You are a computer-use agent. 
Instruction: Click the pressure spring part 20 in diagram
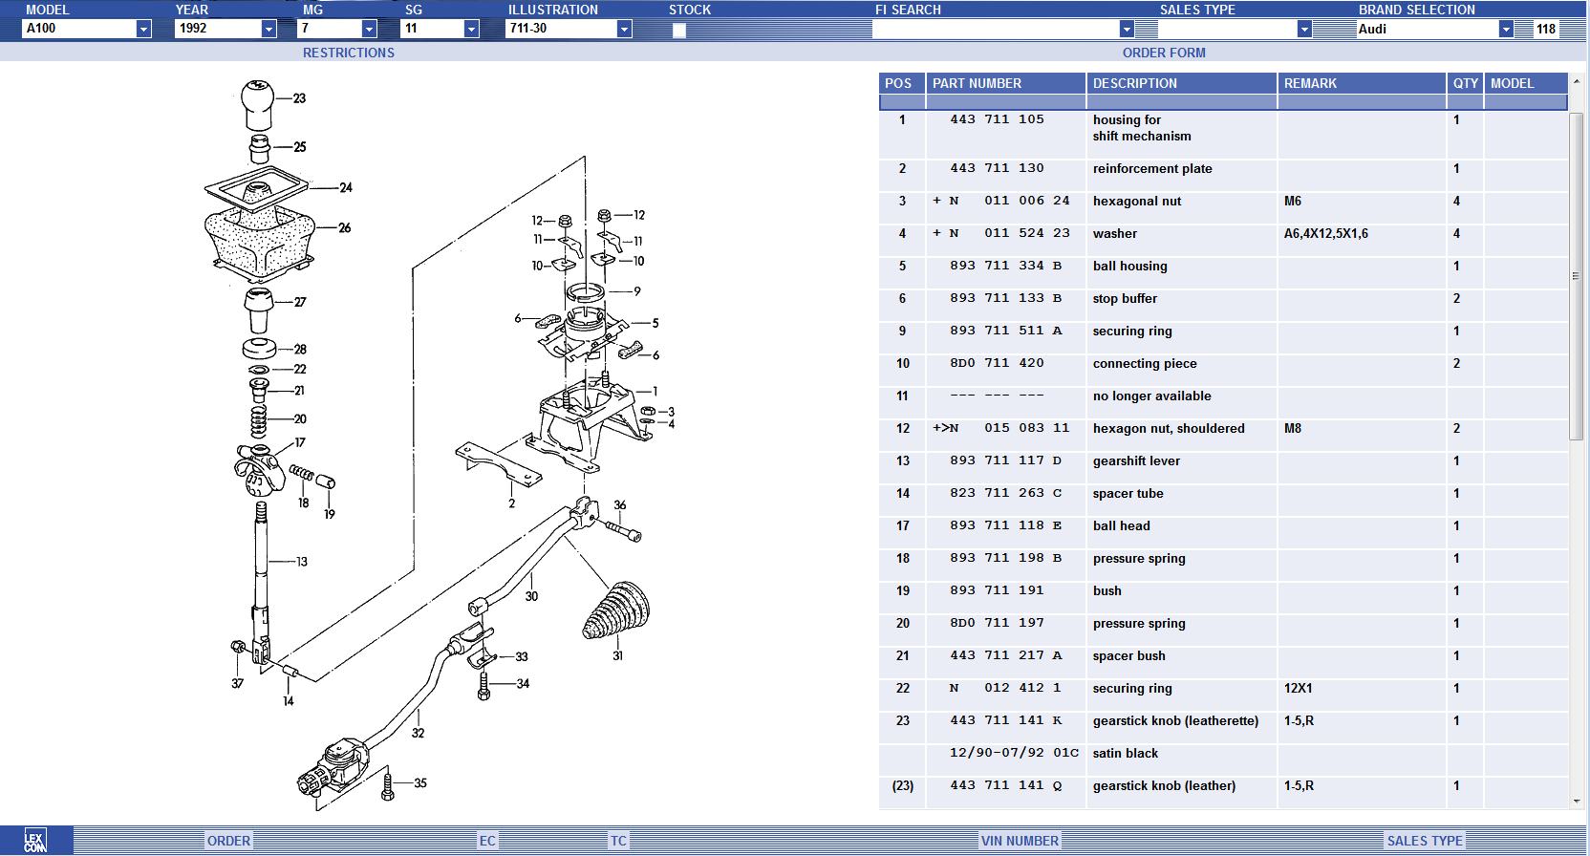click(257, 418)
